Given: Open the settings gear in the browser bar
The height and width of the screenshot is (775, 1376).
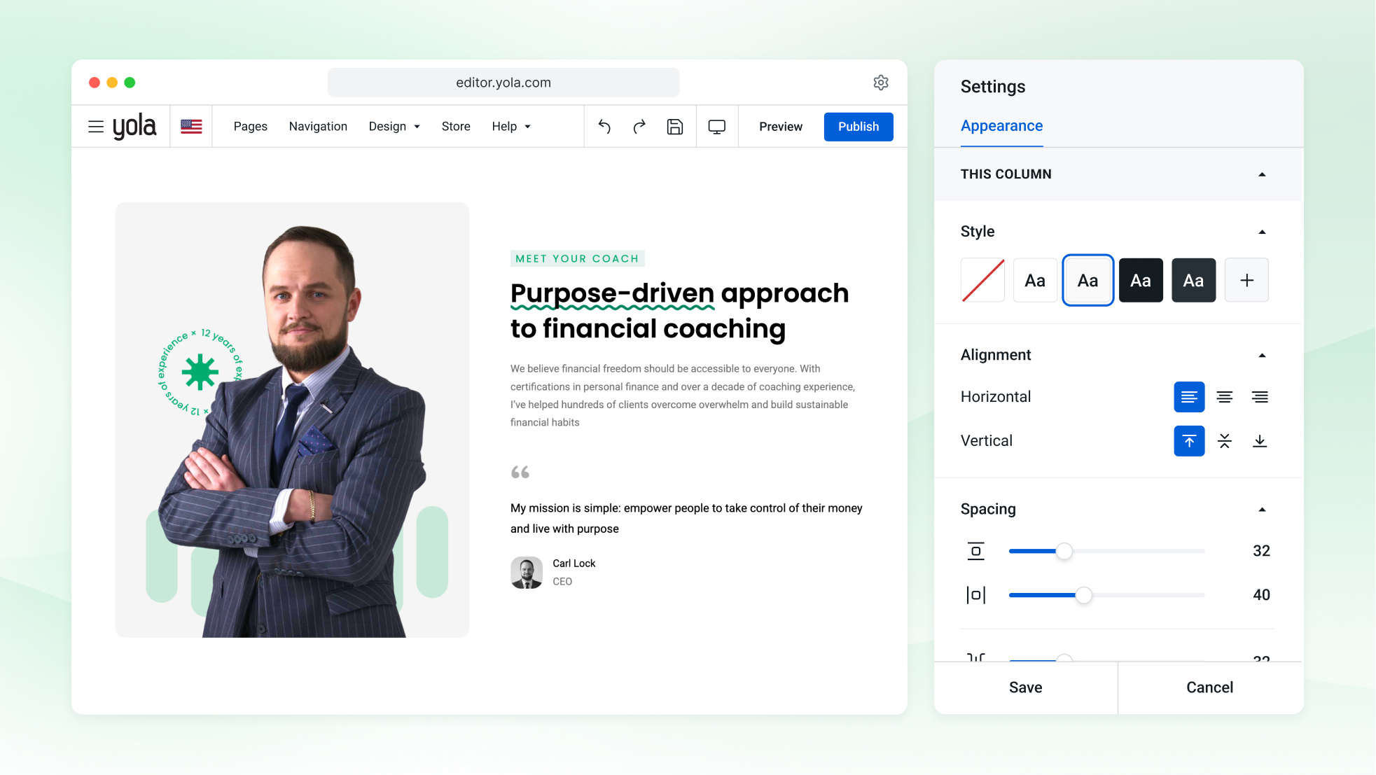Looking at the screenshot, I should coord(881,83).
